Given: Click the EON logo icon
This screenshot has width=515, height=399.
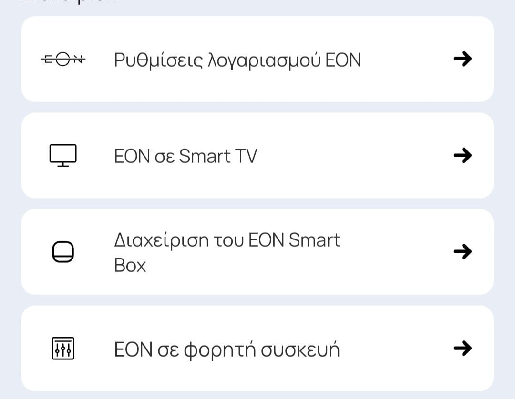Looking at the screenshot, I should pos(63,60).
